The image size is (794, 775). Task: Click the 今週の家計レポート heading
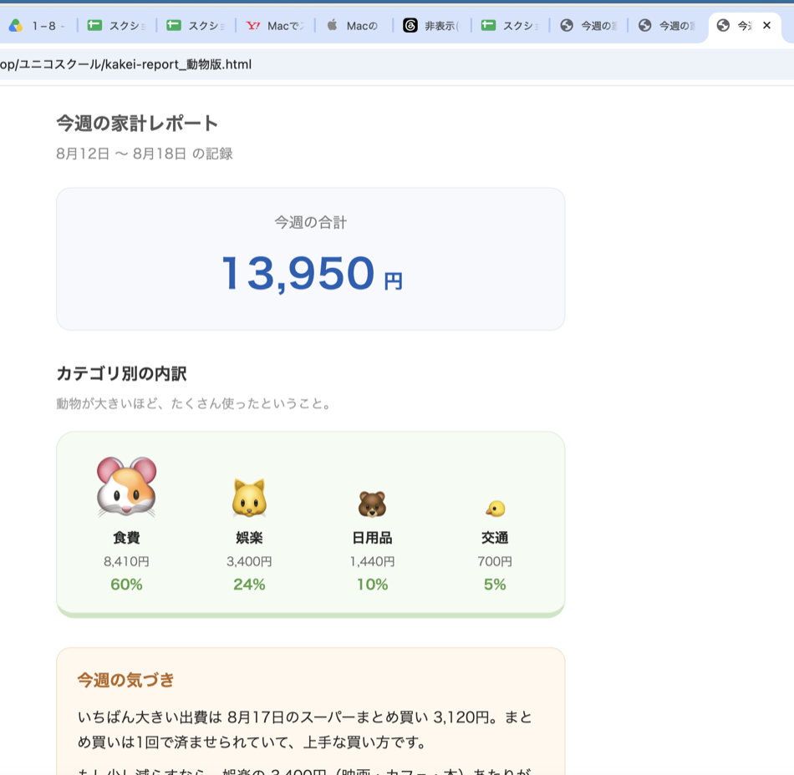point(137,123)
